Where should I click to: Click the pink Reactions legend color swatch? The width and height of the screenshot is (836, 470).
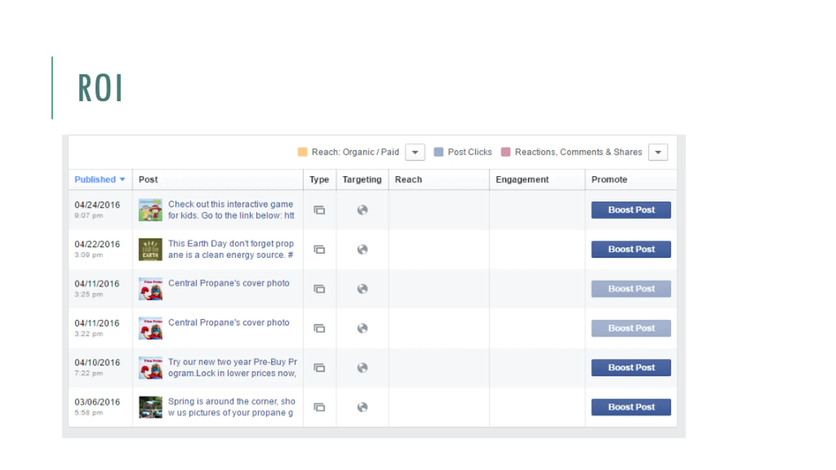pyautogui.click(x=506, y=152)
